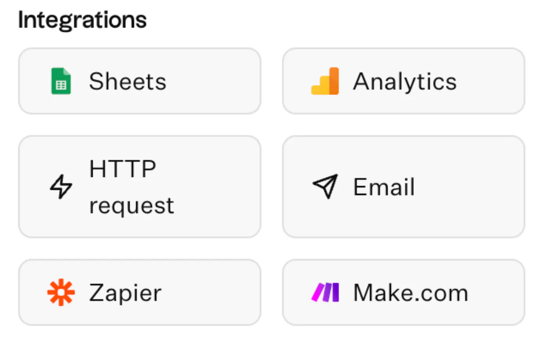Click the "Analytics" text label
Image resolution: width=541 pixels, height=339 pixels.
click(405, 82)
